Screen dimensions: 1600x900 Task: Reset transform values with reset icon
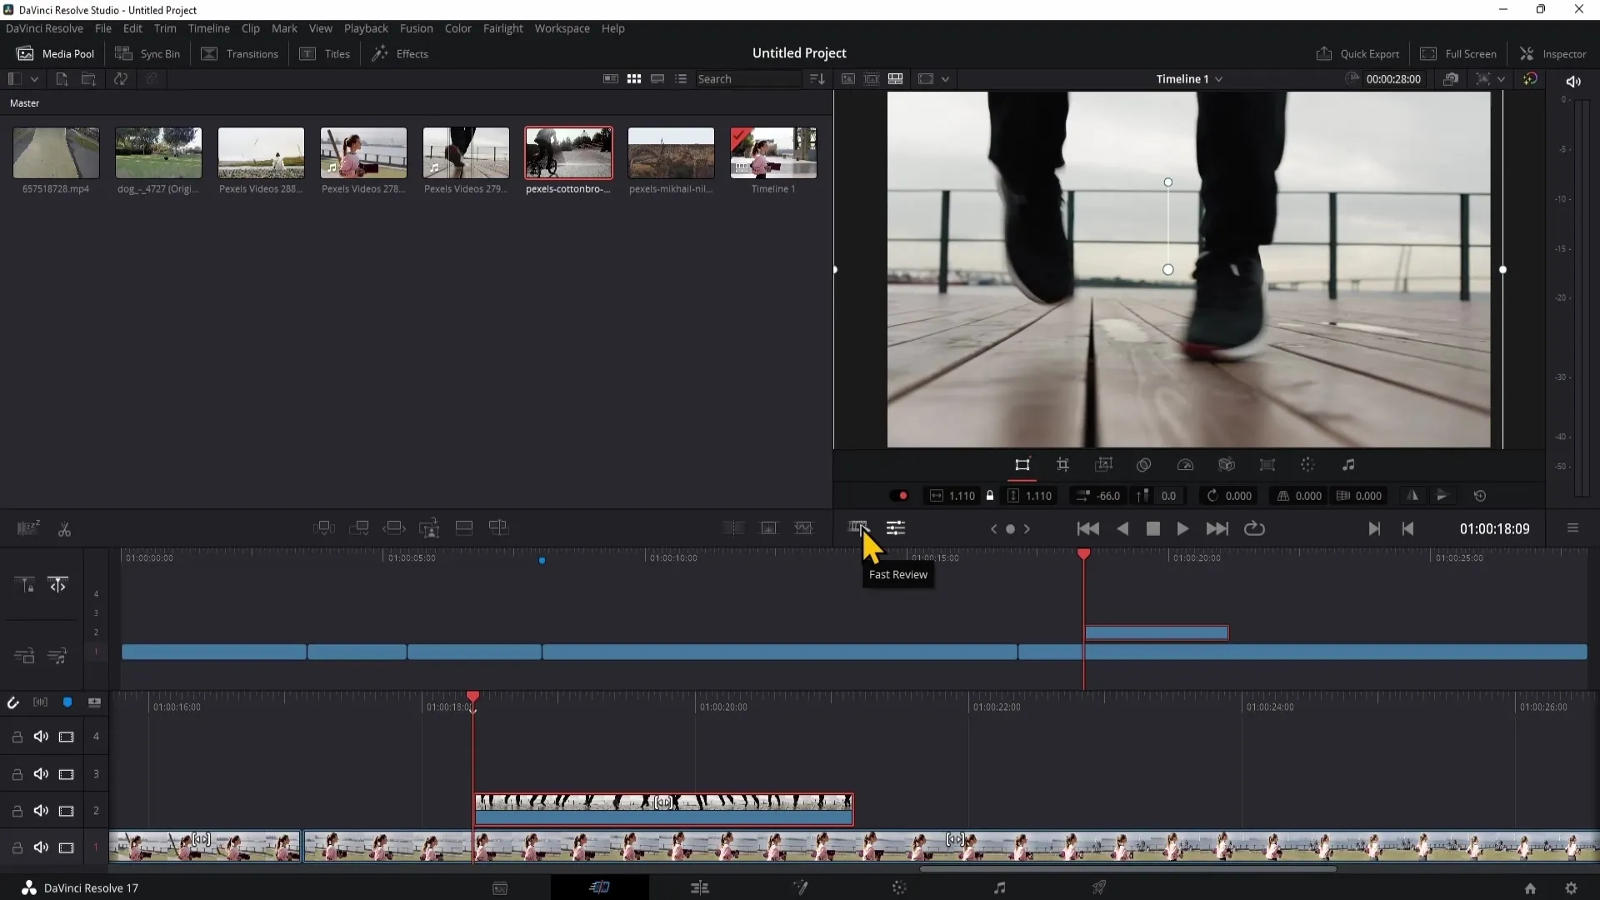tap(1480, 496)
